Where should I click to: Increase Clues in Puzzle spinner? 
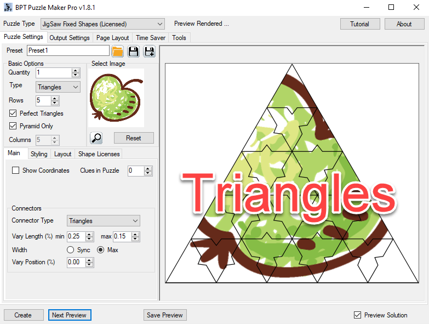point(148,168)
